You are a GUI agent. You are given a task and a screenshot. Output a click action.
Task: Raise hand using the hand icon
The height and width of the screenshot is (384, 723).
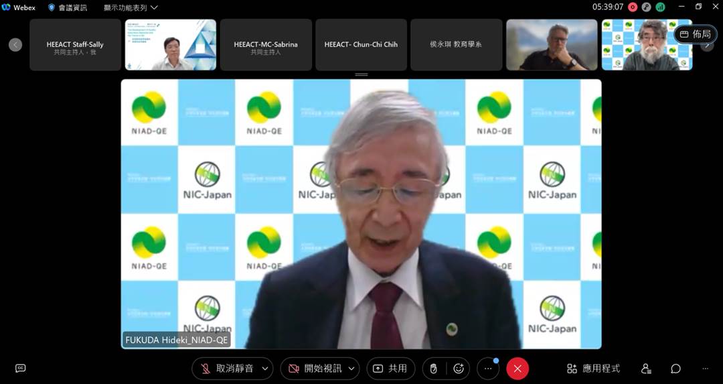(x=433, y=369)
